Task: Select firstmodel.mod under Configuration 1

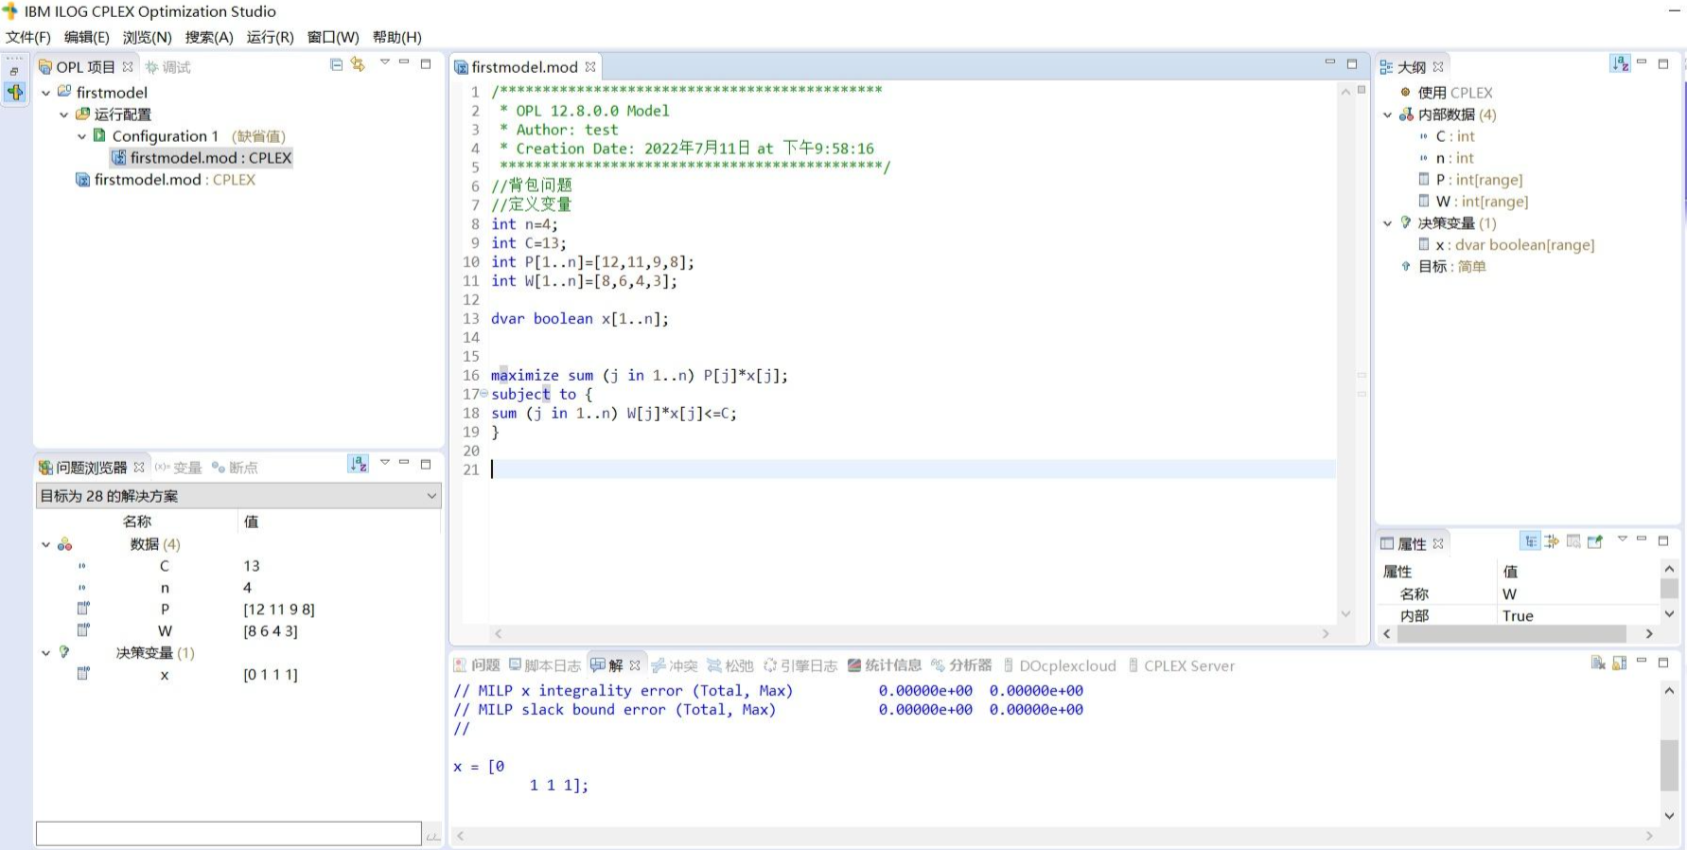Action: point(202,158)
